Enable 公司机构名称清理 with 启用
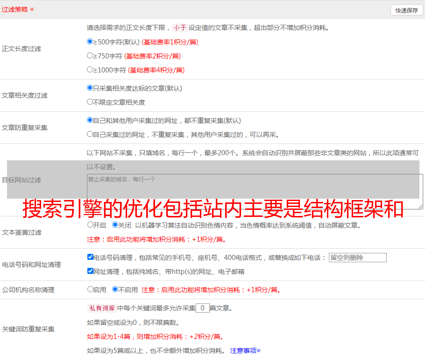Image resolution: width=426 pixels, height=359 pixels. 90,289
